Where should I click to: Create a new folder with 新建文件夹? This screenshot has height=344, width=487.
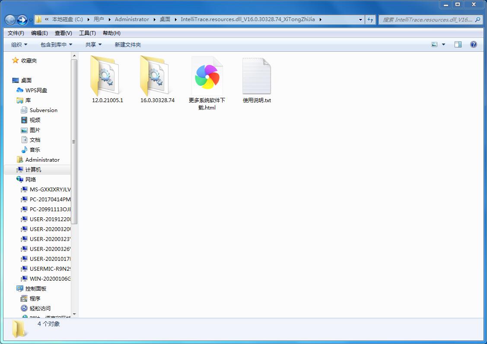[127, 45]
